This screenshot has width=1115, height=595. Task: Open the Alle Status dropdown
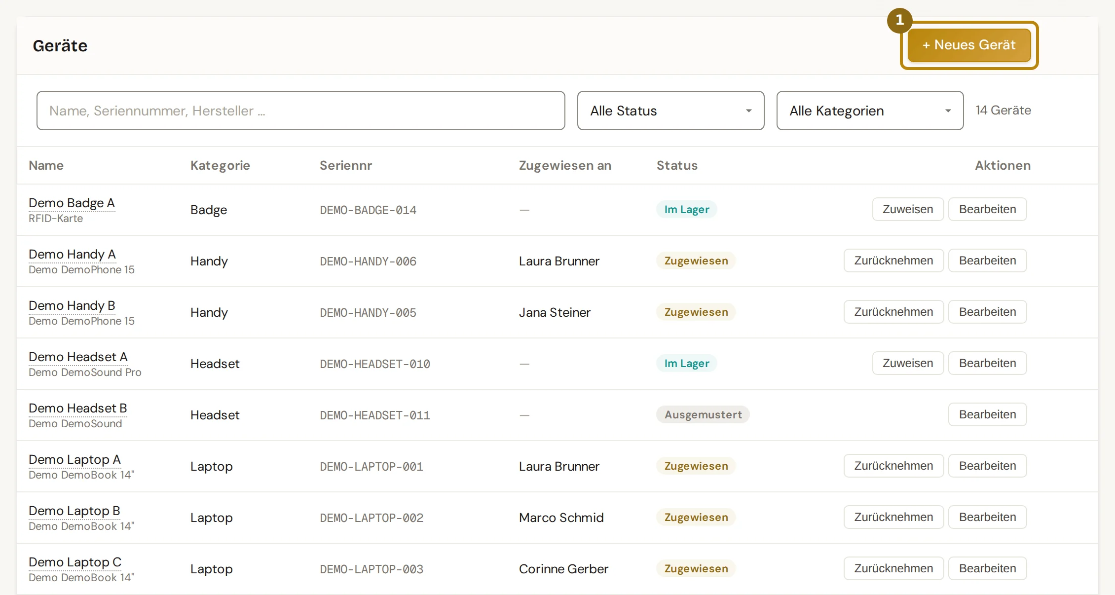point(670,111)
